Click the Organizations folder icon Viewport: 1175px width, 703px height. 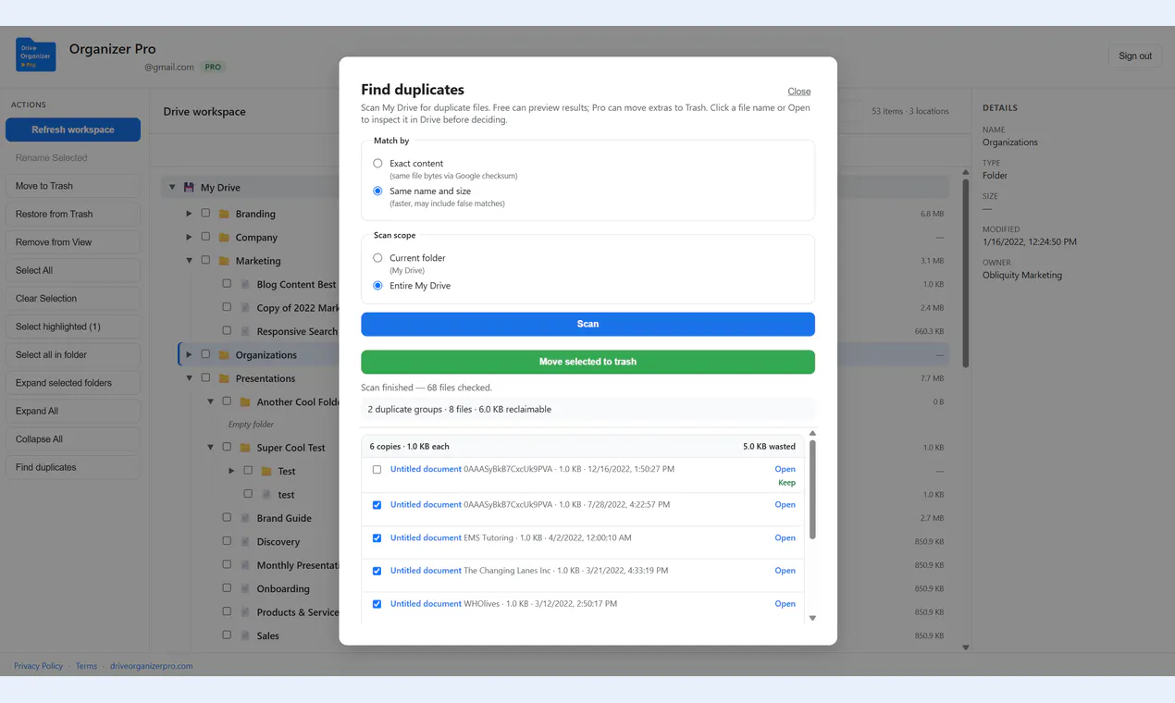coord(224,354)
